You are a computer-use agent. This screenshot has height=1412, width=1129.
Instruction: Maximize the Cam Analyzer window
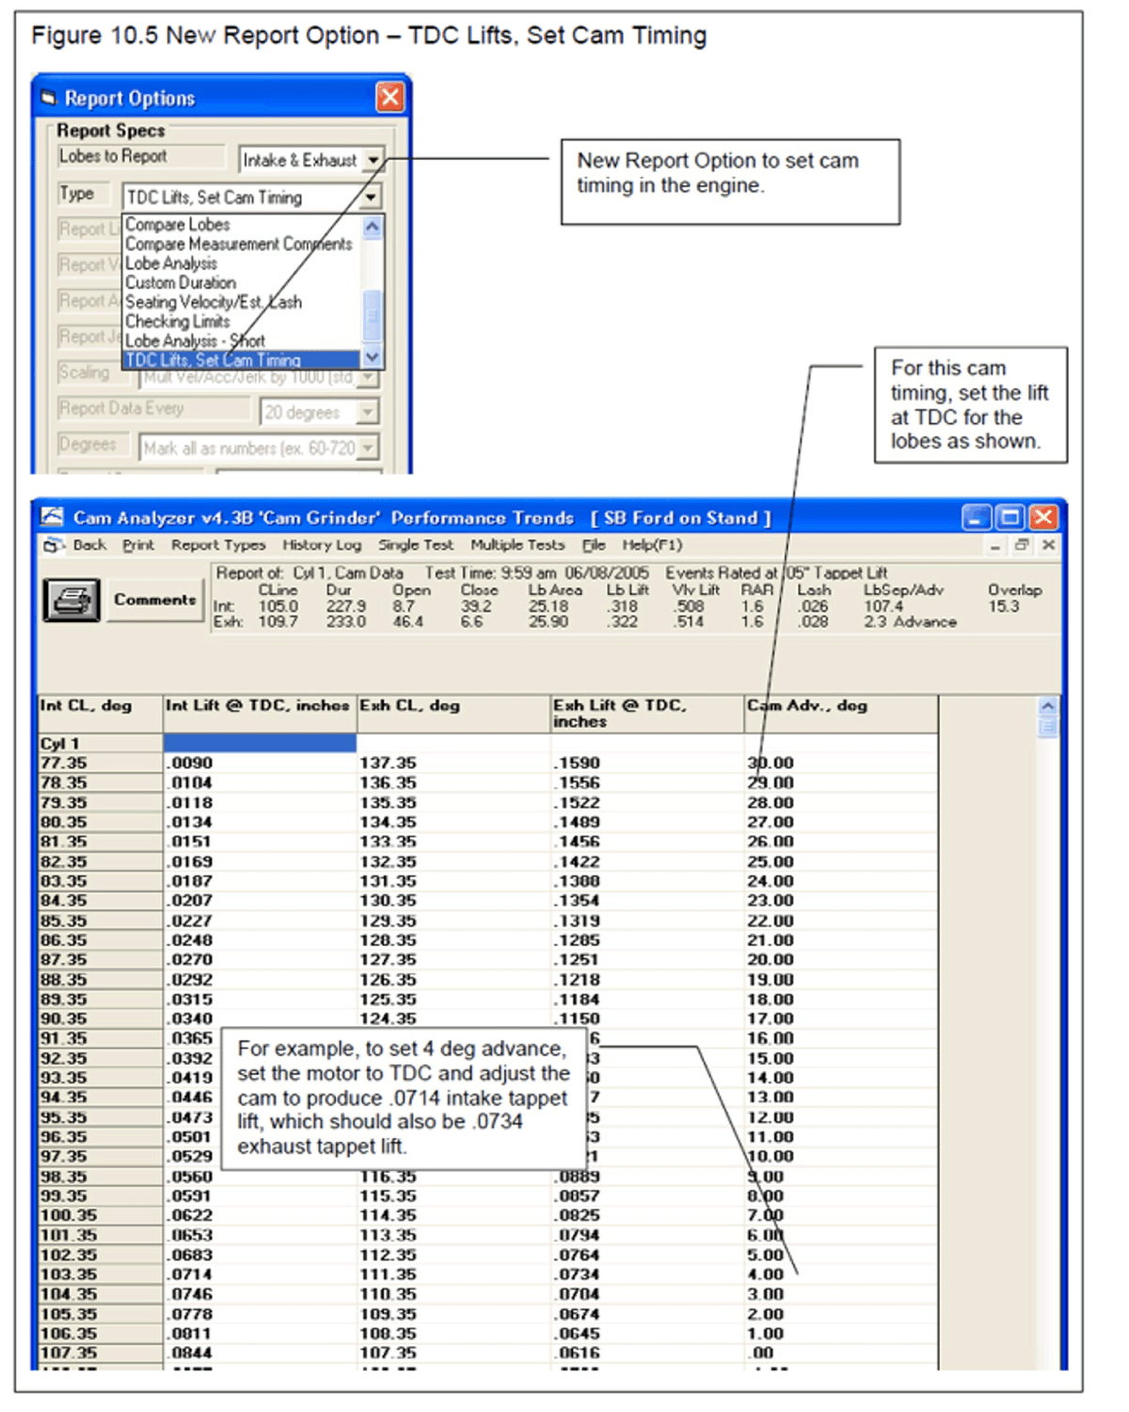click(1010, 517)
